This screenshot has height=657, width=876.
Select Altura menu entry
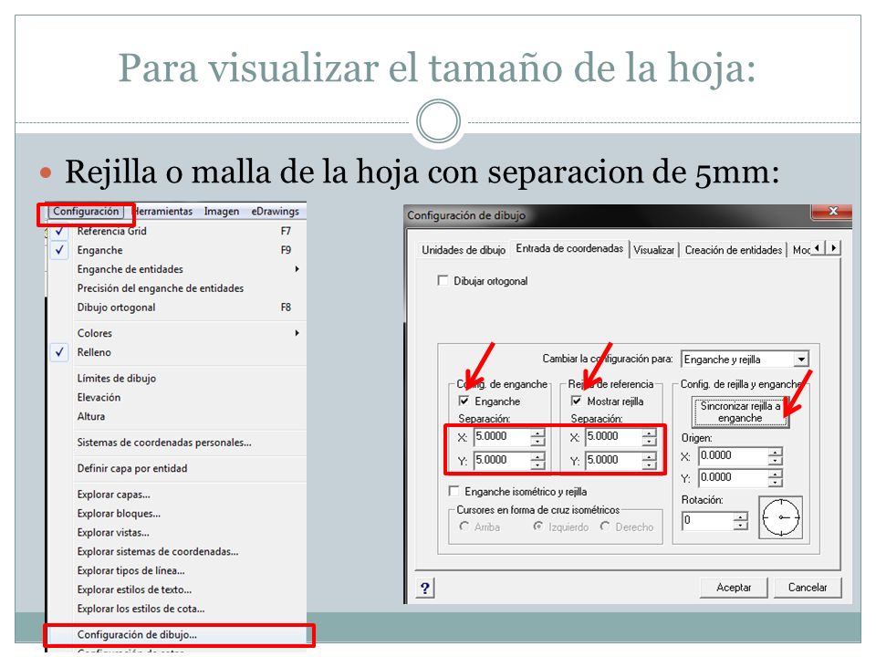[x=176, y=416]
